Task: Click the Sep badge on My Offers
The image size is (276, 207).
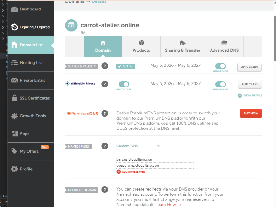Action: (45, 147)
